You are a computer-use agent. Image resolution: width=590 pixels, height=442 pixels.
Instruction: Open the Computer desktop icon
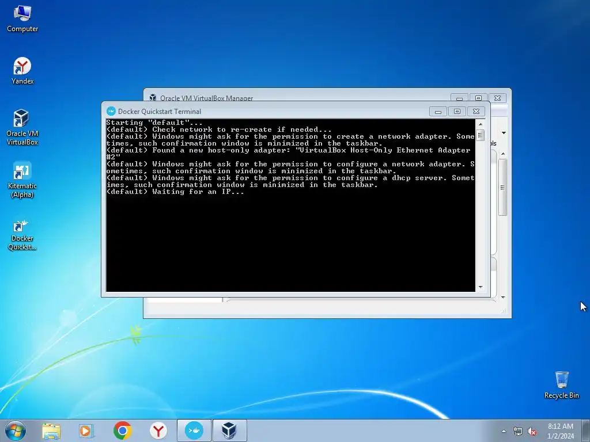(x=22, y=19)
